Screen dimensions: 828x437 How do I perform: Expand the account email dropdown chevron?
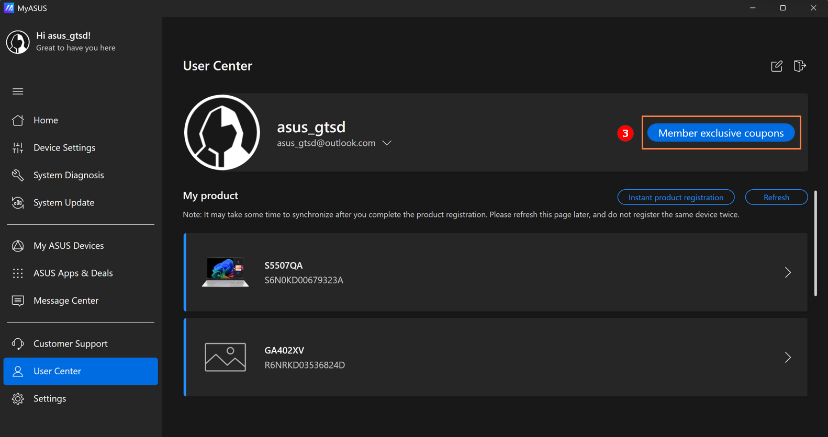pos(387,143)
